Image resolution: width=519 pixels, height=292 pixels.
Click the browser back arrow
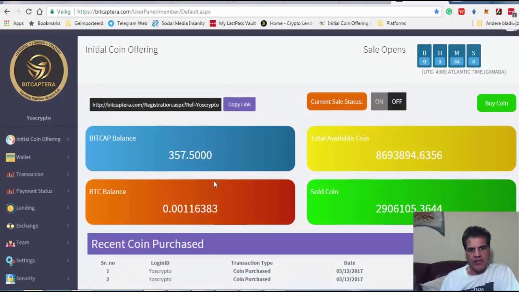7,12
